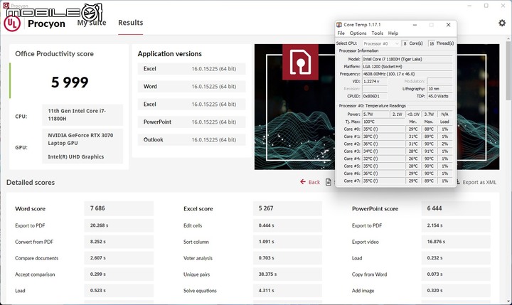Click the red document benchmark icon
Image resolution: width=512 pixels, height=305 pixels.
tap(300, 62)
